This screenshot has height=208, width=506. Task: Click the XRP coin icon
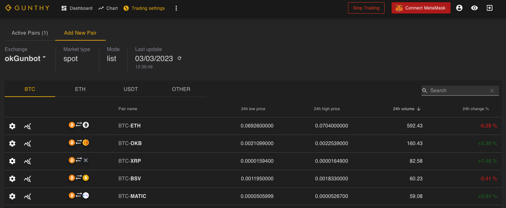pyautogui.click(x=86, y=160)
